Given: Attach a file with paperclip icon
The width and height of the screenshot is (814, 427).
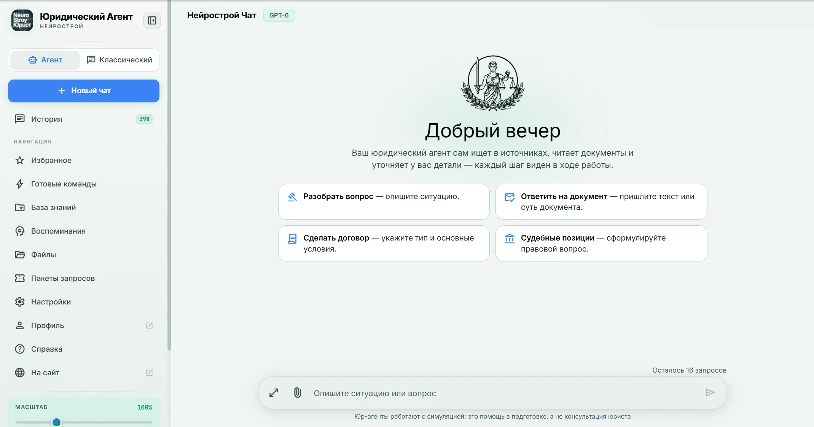Looking at the screenshot, I should click(x=298, y=393).
